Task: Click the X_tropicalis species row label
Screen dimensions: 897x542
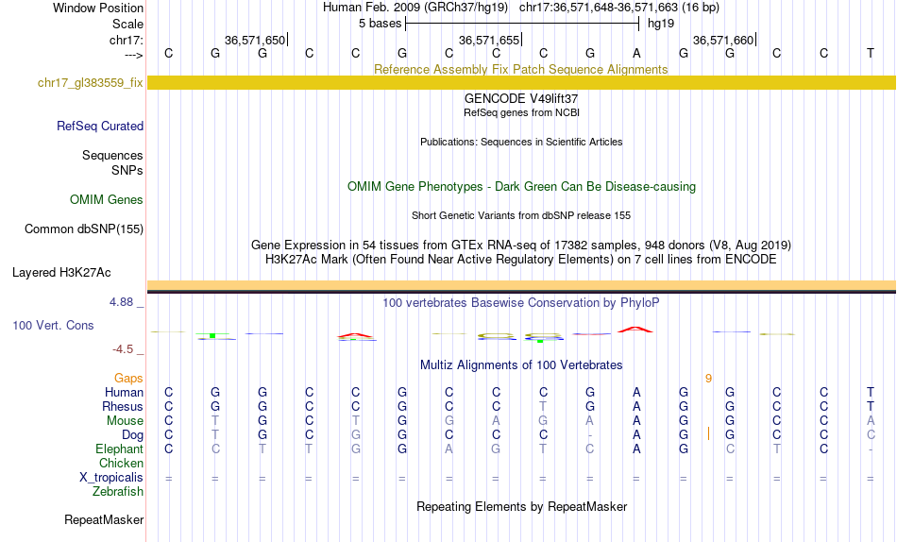Action: [111, 478]
